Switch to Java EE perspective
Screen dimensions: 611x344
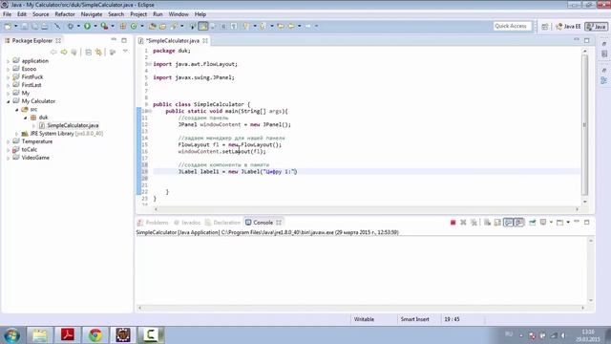click(x=568, y=26)
